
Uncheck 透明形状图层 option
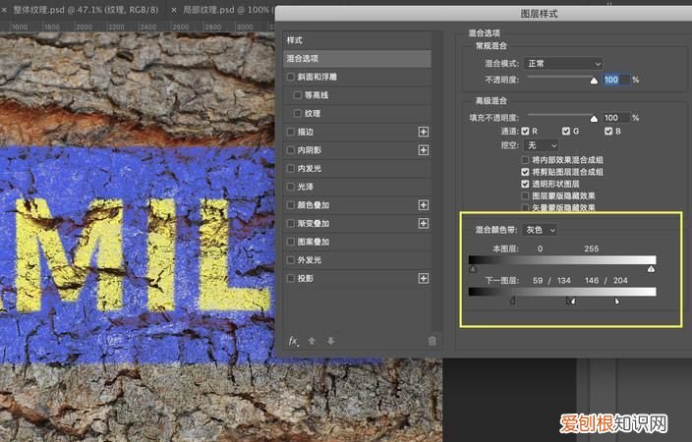pos(525,184)
